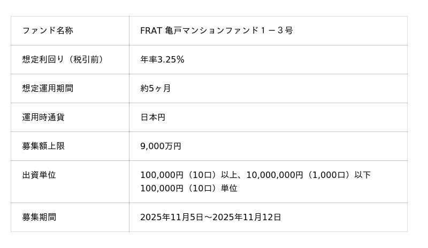
Task: Select the 約5ヶ月 period value
Action: coord(155,88)
